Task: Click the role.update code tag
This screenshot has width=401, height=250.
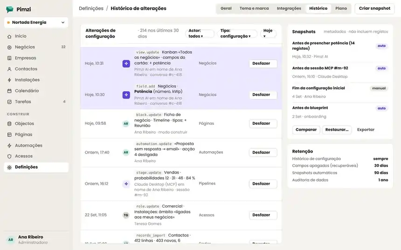Action: pyautogui.click(x=147, y=206)
